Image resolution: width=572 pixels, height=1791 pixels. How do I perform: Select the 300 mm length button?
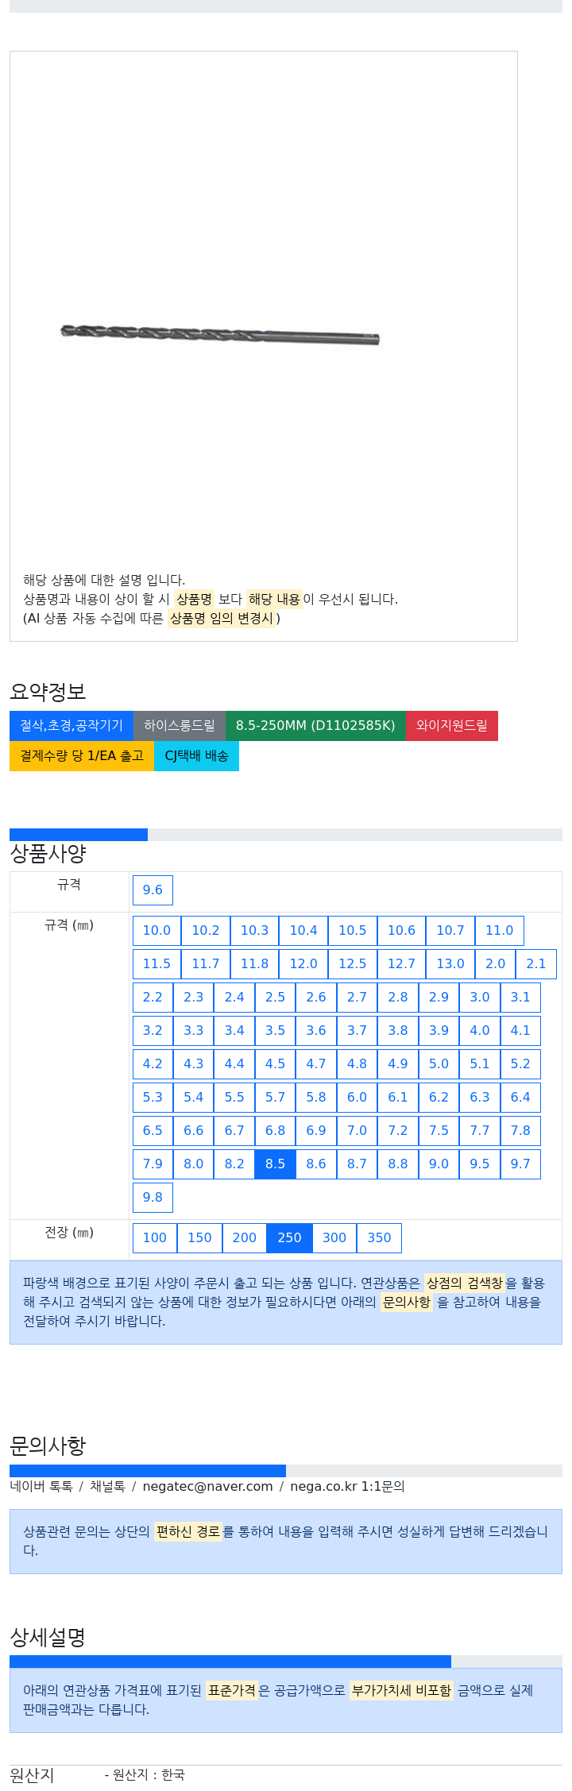334,1238
